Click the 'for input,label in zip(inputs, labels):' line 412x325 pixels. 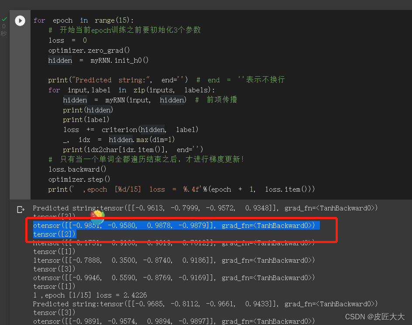coord(131,90)
